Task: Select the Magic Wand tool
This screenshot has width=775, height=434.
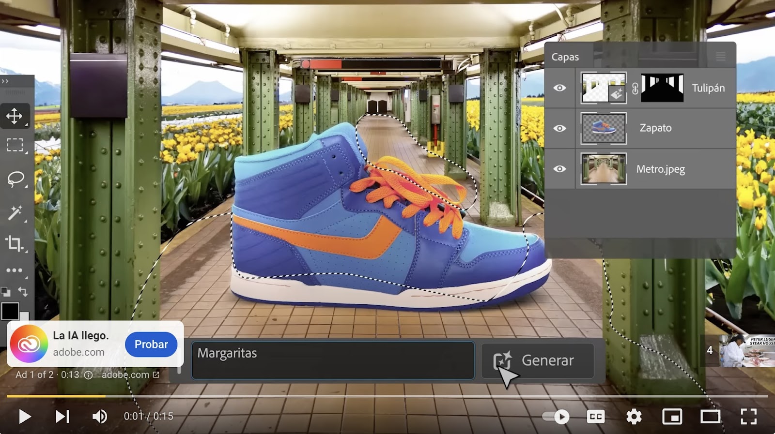Action: (x=15, y=212)
